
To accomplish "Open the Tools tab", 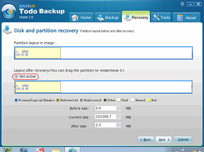I will tap(161, 18).
